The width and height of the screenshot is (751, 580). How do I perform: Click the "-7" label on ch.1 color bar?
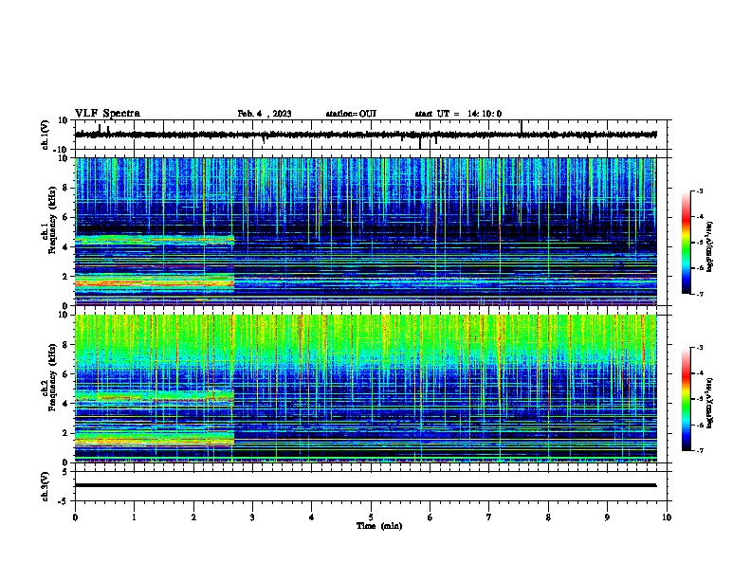(x=699, y=294)
